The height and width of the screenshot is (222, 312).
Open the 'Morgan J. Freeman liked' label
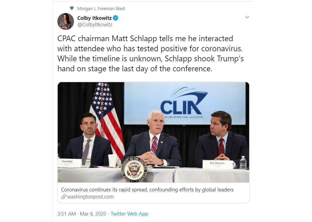click(101, 9)
